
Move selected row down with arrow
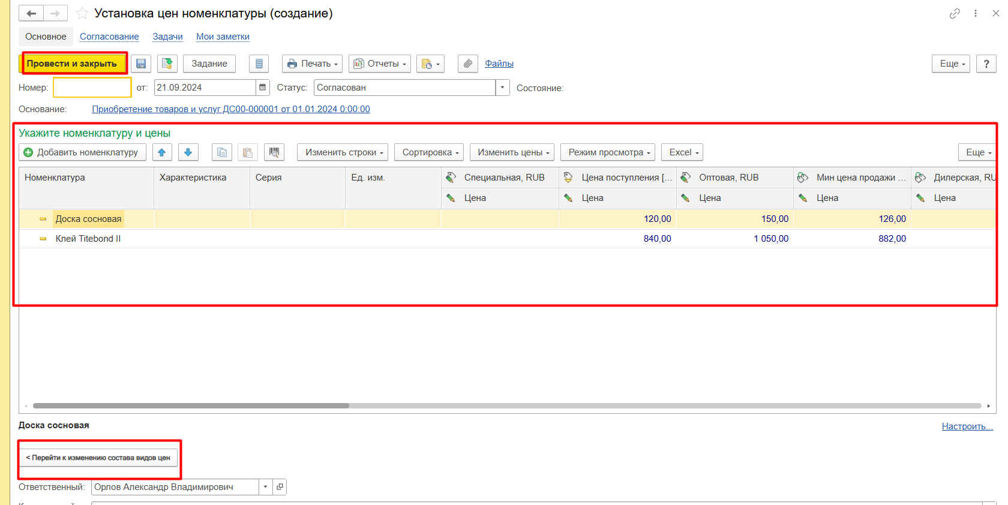coord(188,152)
